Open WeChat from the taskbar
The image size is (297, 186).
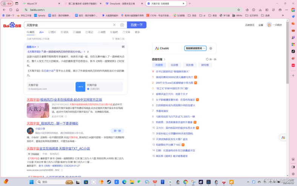pos(140,182)
